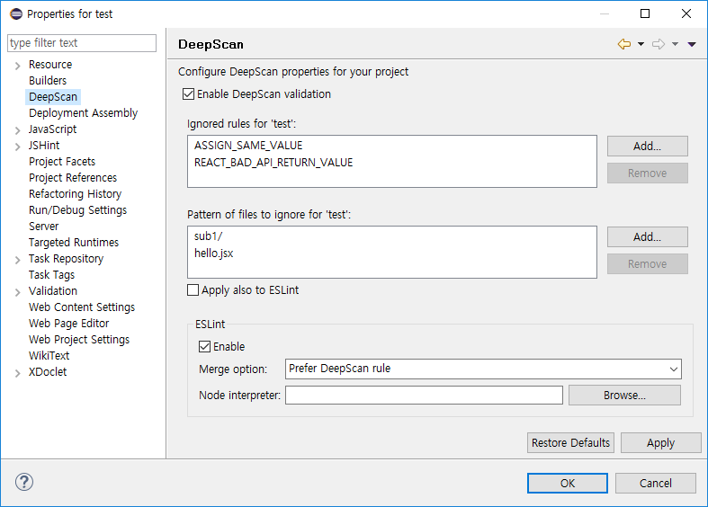Toggle the ESLint Enable checkbox

click(x=204, y=346)
